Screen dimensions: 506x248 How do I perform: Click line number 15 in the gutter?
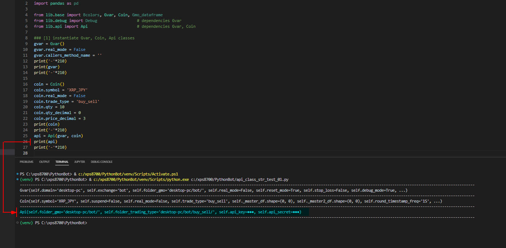(x=25, y=78)
